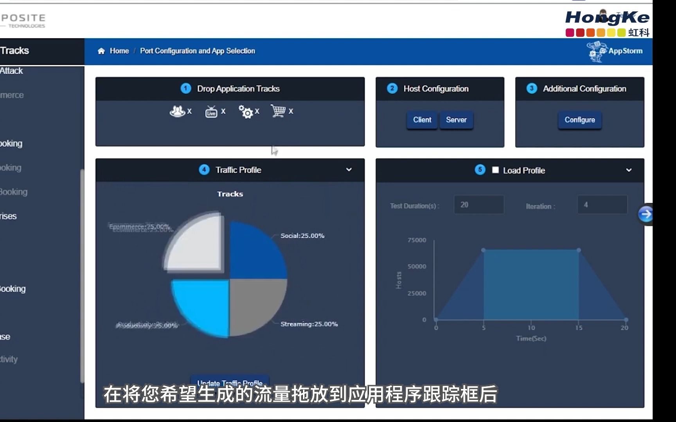Click the Configure button under Additional Configuration

click(x=579, y=120)
